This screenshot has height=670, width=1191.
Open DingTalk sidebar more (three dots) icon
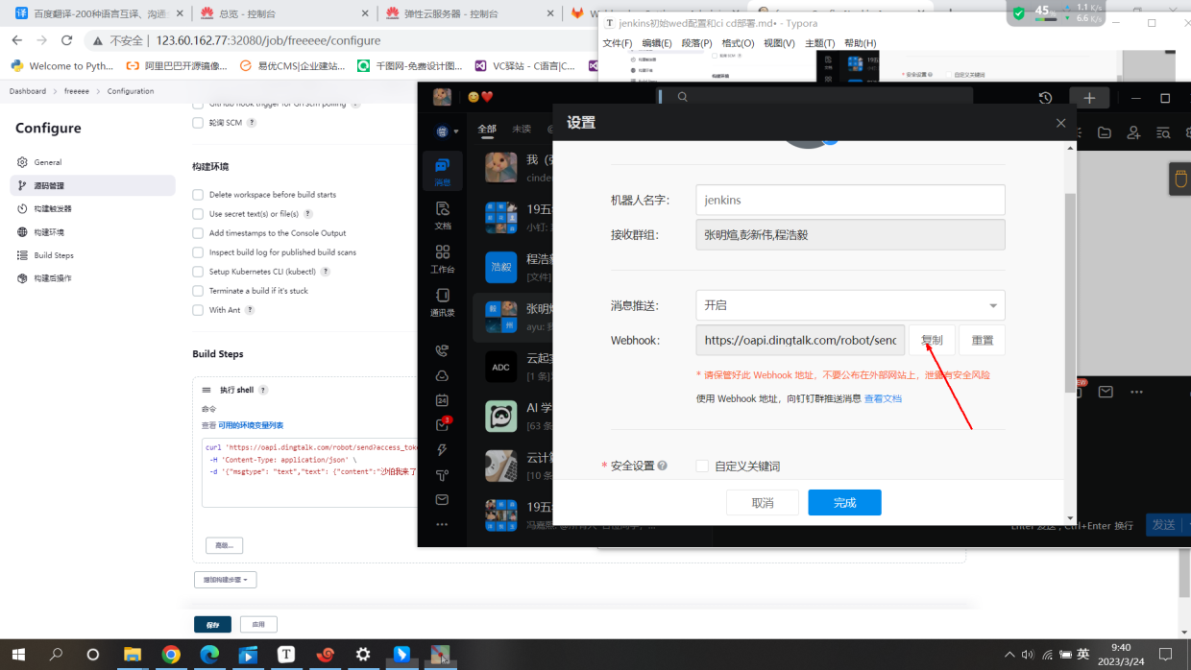tap(442, 524)
